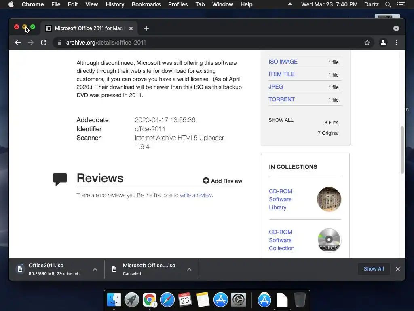This screenshot has width=414, height=311.
Task: Open Spotlight search magnifier
Action: (x=388, y=4)
